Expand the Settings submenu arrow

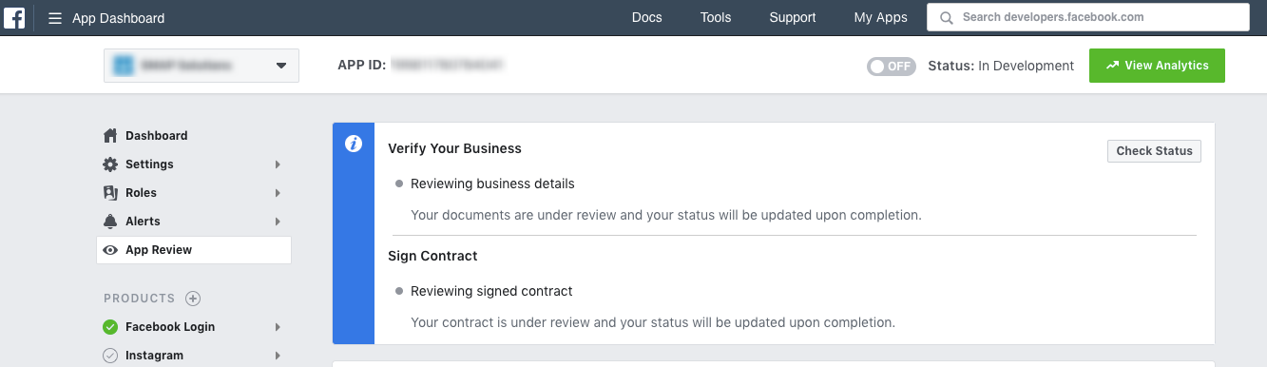point(278,164)
